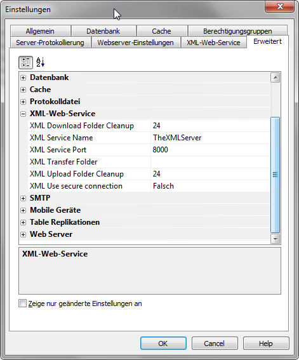The height and width of the screenshot is (360, 299).
Task: Click empty XML Transfer Folder value field
Action: (x=210, y=162)
